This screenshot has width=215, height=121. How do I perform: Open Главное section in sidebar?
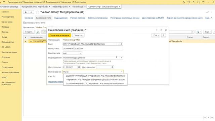(x=5, y=12)
